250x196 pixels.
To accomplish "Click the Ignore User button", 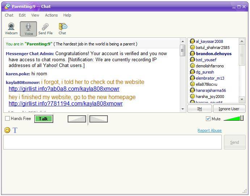I will [229, 109].
